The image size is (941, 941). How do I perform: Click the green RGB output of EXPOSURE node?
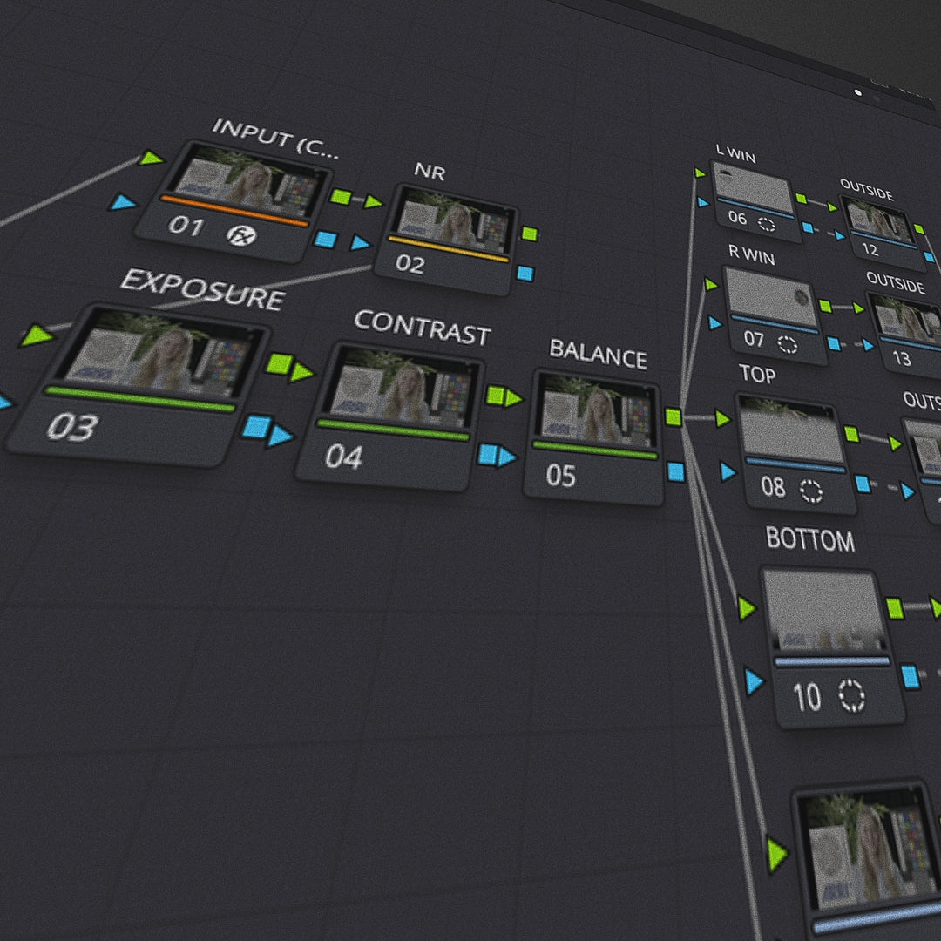(x=279, y=363)
